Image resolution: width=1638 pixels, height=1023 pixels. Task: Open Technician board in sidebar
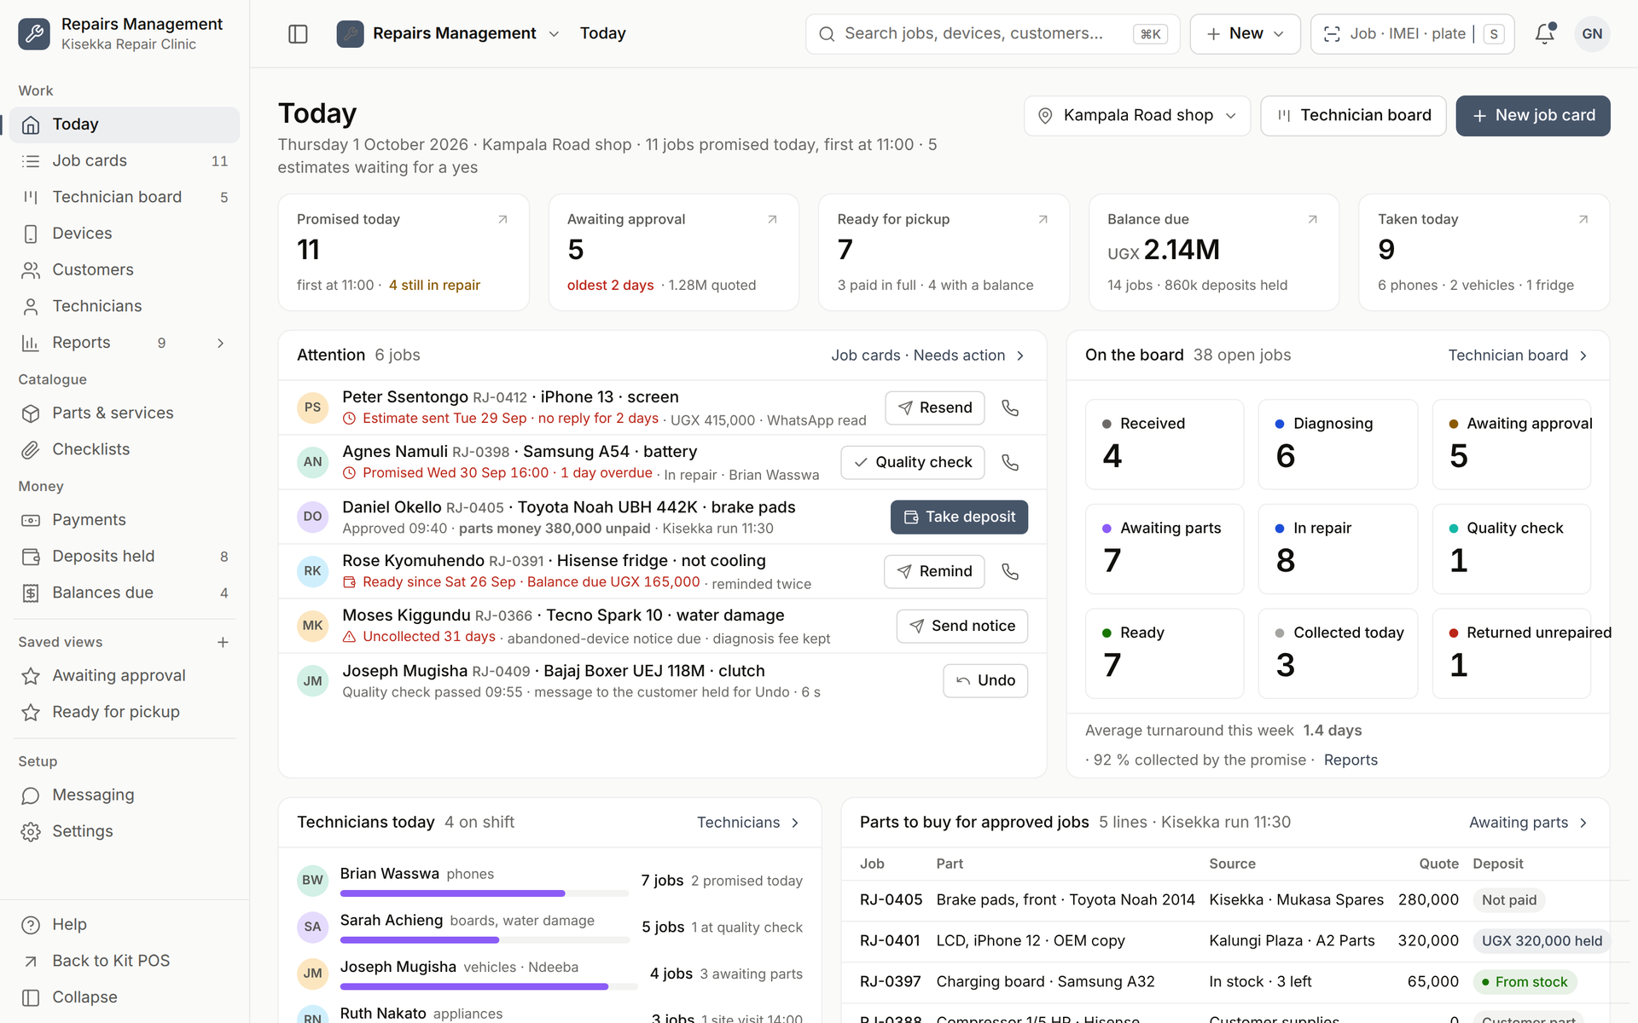click(125, 197)
